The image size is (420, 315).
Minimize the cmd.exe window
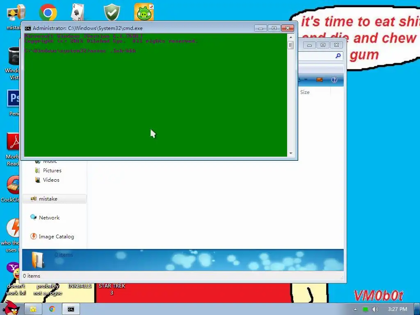coord(260,28)
